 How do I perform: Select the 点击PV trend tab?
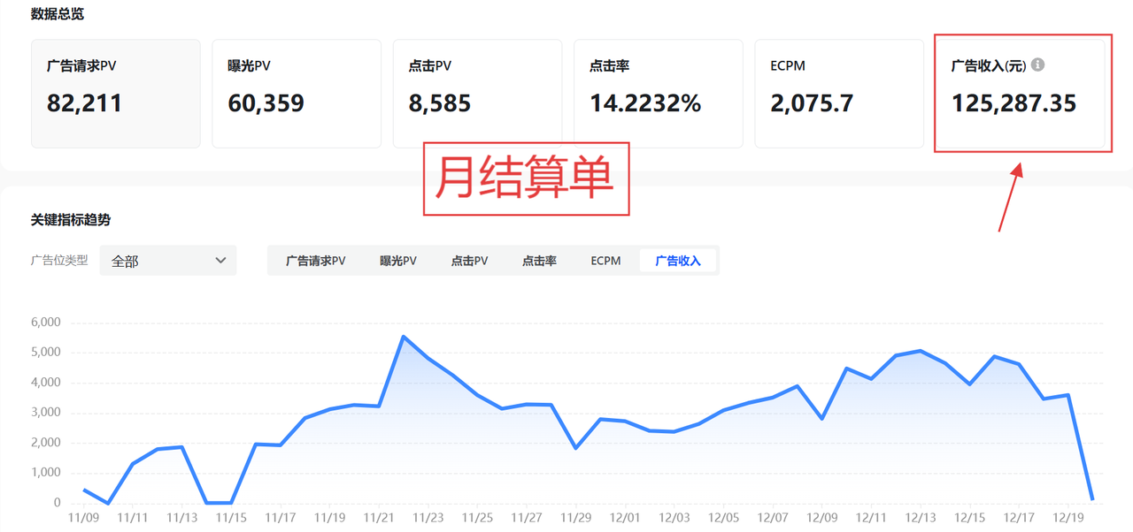[469, 261]
